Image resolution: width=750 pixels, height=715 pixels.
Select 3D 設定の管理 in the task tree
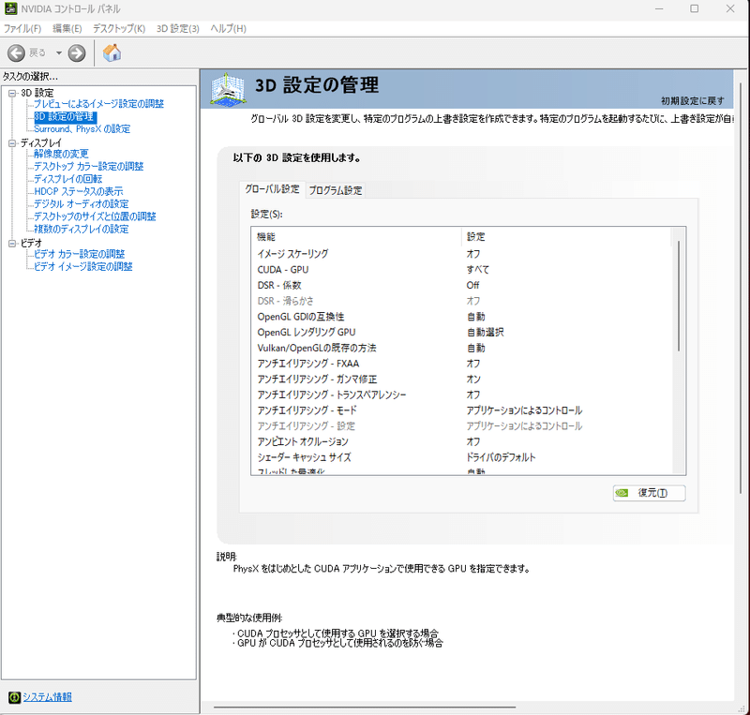click(65, 117)
